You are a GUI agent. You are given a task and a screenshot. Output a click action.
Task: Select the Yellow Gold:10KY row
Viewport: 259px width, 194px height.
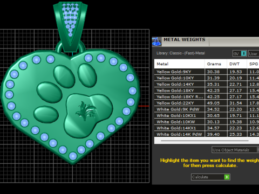point(207,78)
